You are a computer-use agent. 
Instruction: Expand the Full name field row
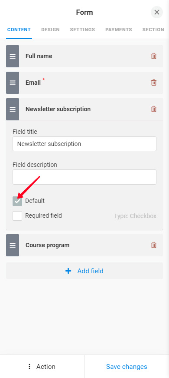84,56
